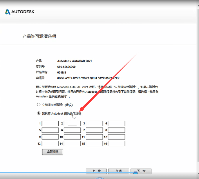Click activation code field 3

click(x=94, y=123)
